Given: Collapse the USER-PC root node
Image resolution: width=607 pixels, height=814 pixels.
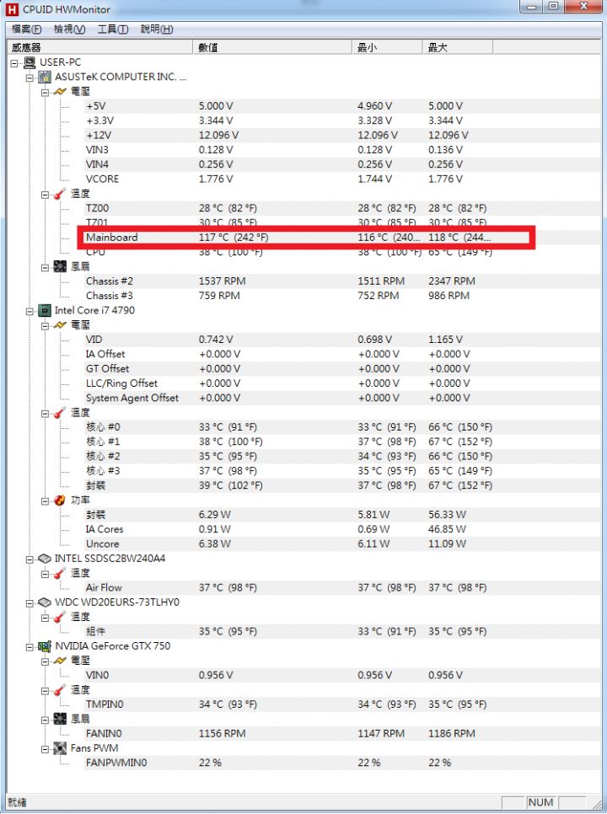Looking at the screenshot, I should [14, 63].
